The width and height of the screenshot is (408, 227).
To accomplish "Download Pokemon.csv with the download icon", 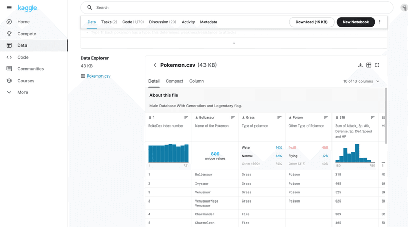I will coord(360,65).
